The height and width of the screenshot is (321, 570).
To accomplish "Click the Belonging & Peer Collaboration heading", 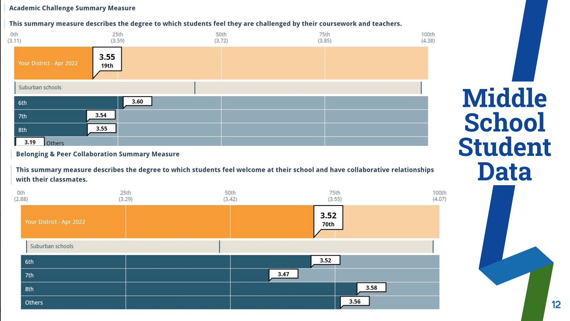I will click(x=98, y=154).
